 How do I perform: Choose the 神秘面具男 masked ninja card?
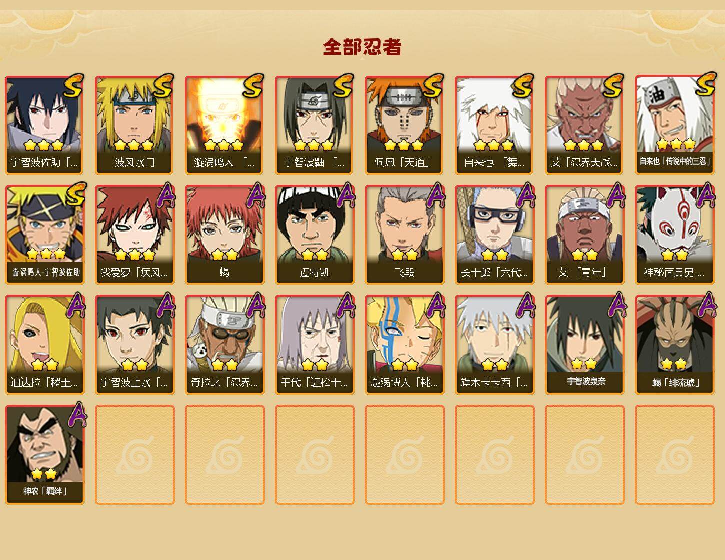pos(675,235)
